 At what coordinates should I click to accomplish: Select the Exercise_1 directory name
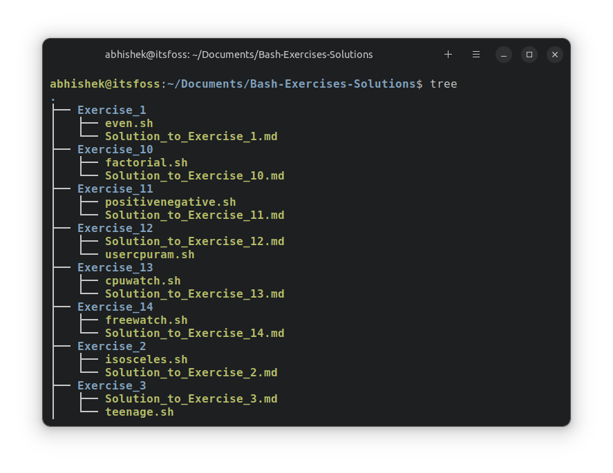coord(111,110)
